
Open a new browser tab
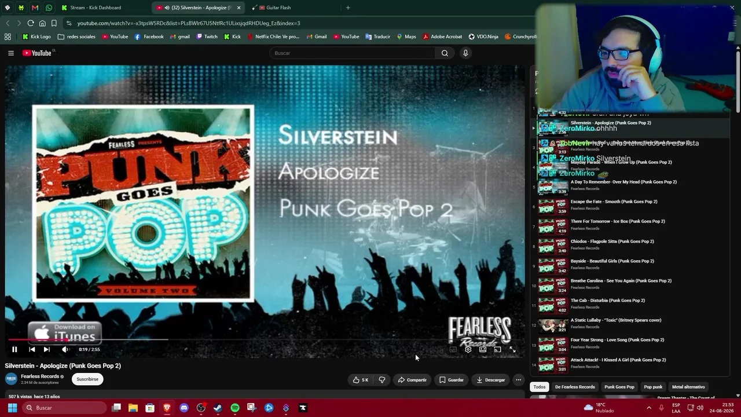tap(348, 8)
